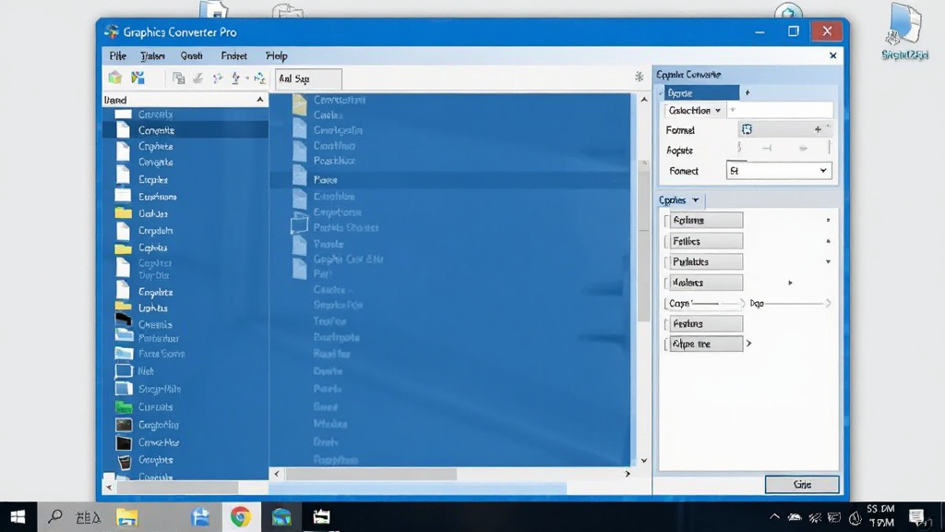Image resolution: width=945 pixels, height=532 pixels.
Task: Select the highlighted Congeite row in the left panel
Action: click(185, 130)
